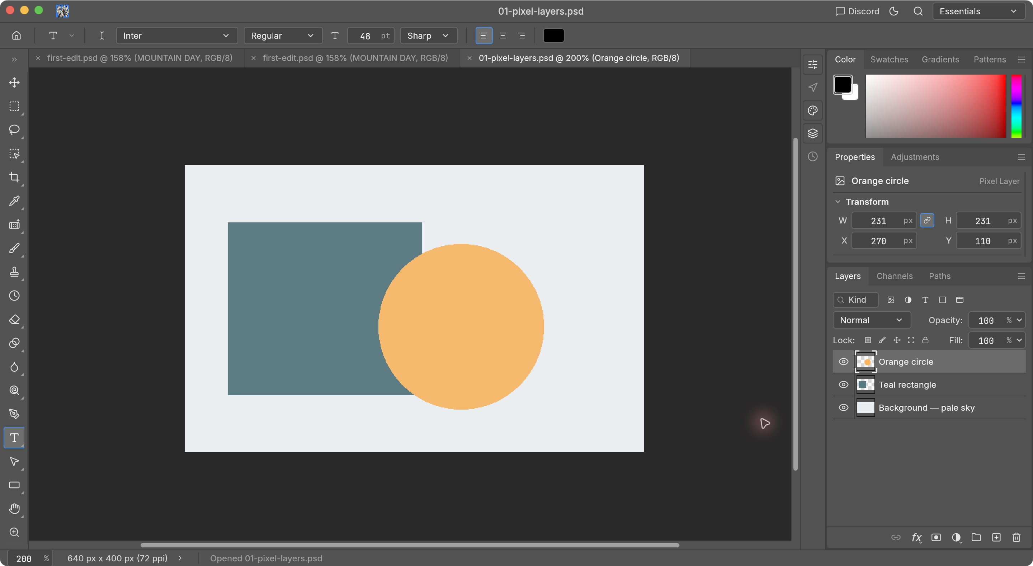Open the Discord link
Viewport: 1033px width, 566px height.
pos(857,11)
